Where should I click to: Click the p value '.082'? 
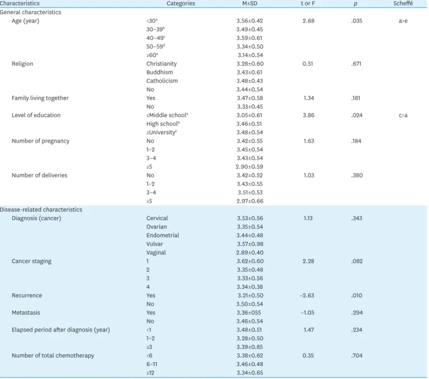(357, 261)
